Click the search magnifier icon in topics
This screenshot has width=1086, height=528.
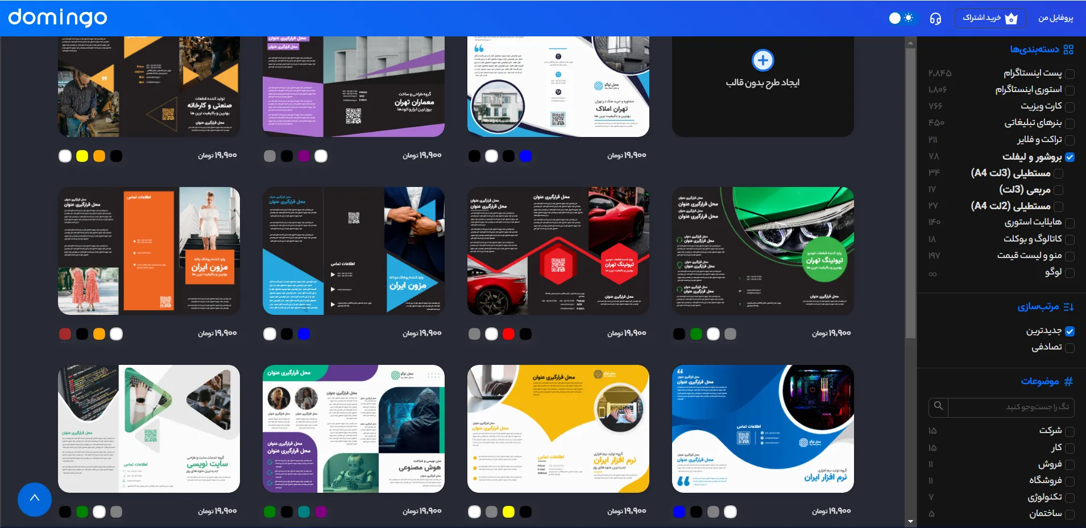point(939,406)
